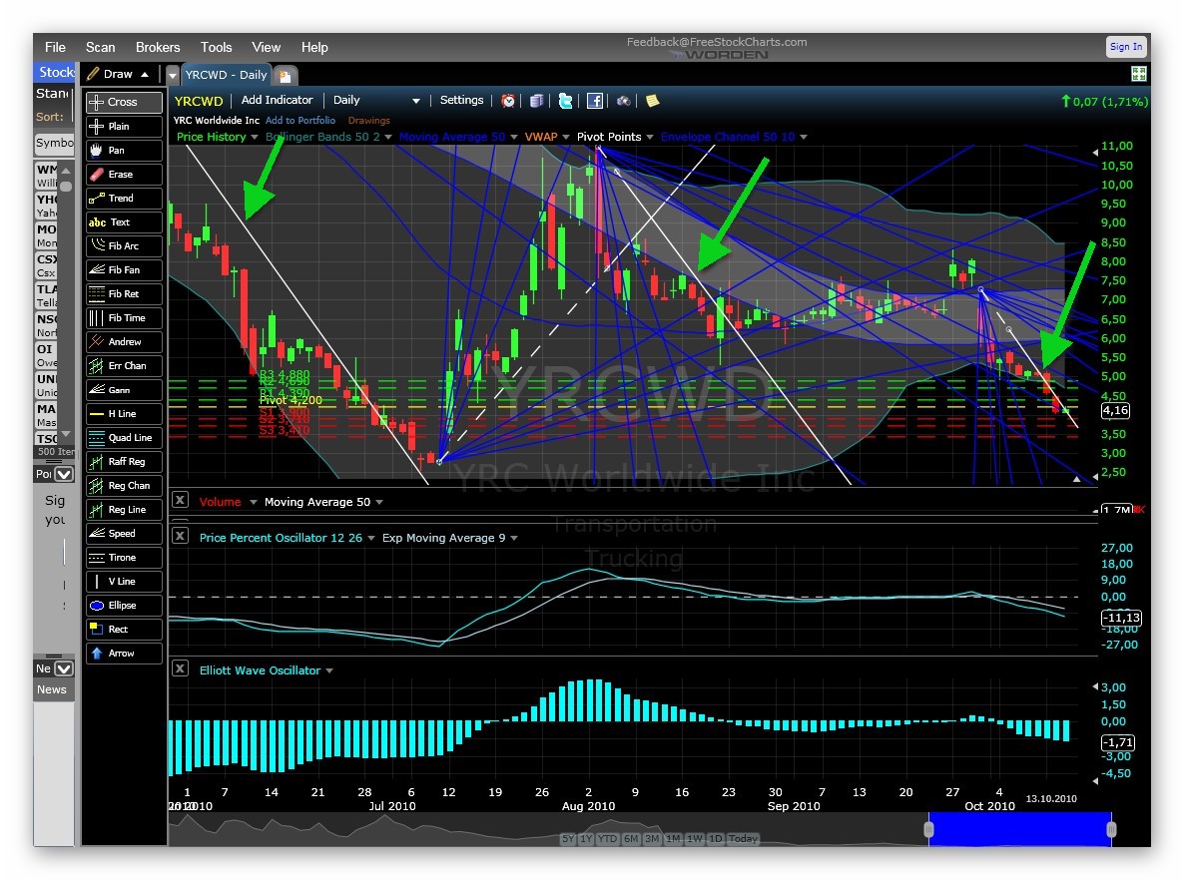Close the Price Percent Oscillator pane
Image resolution: width=1184 pixels, height=880 pixels.
pyautogui.click(x=180, y=535)
